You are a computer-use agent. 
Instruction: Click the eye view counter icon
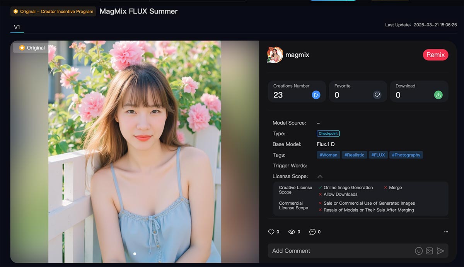(292, 231)
